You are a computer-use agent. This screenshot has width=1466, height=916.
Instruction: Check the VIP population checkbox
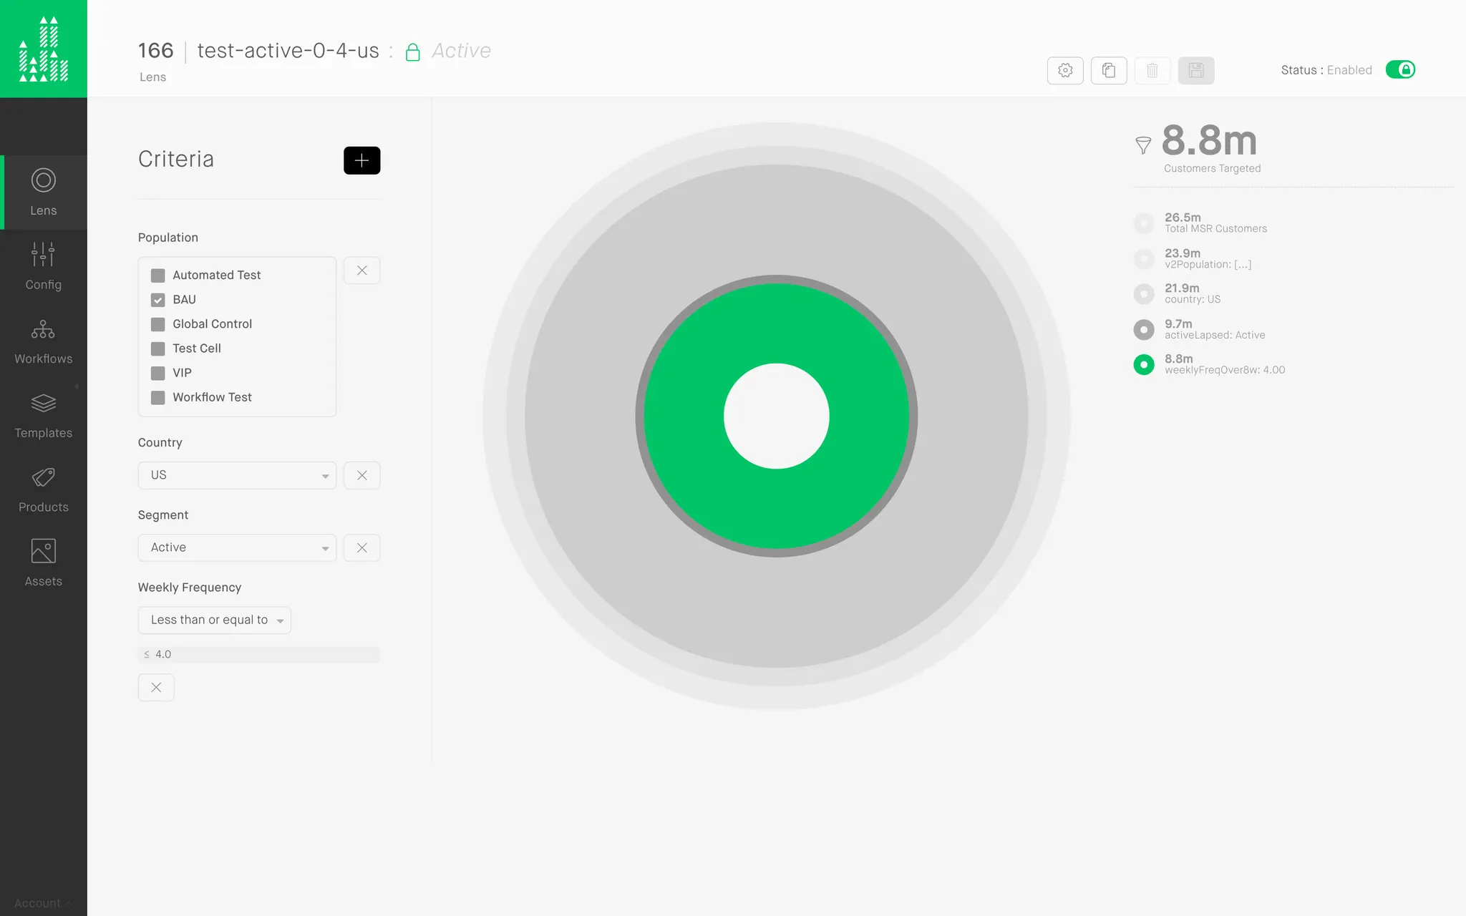pos(158,373)
